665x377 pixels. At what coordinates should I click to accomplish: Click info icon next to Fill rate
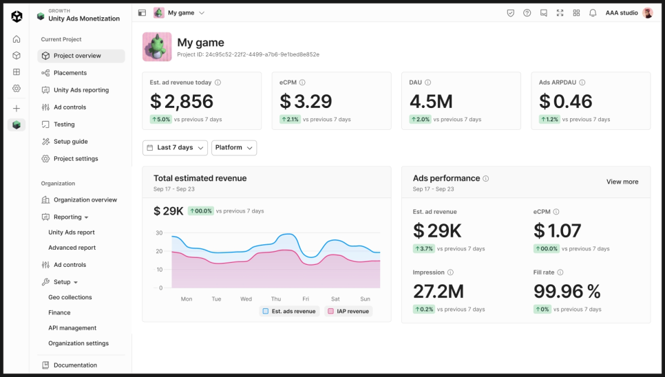[560, 272]
